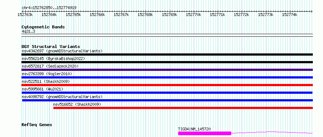Open the esv2763399 Vogler2010 label
Image resolution: width=323 pixels, height=137 pixels.
pyautogui.click(x=47, y=74)
